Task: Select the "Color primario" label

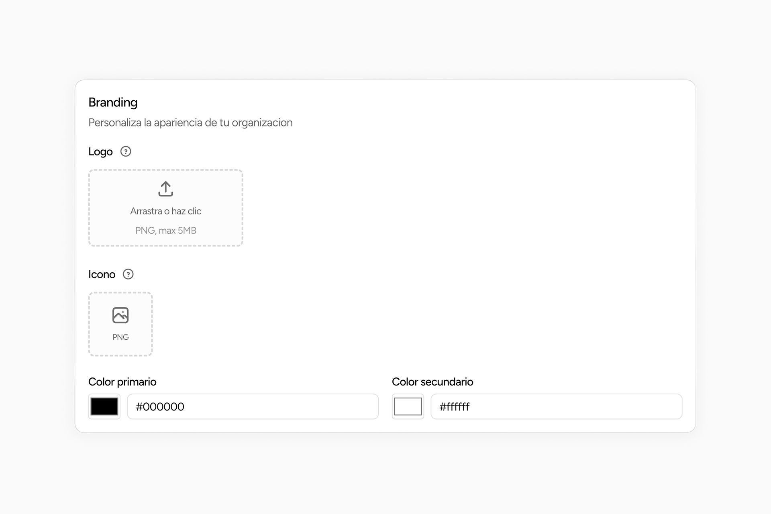Action: point(122,382)
